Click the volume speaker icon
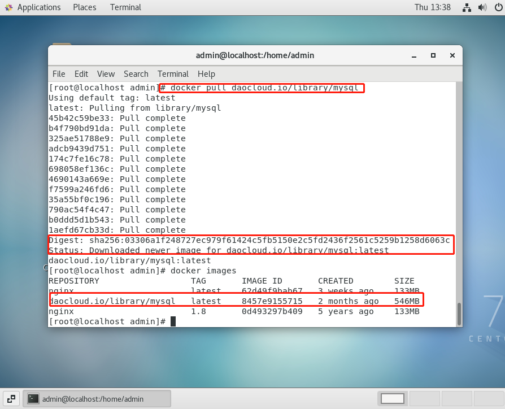505x409 pixels. click(482, 7)
